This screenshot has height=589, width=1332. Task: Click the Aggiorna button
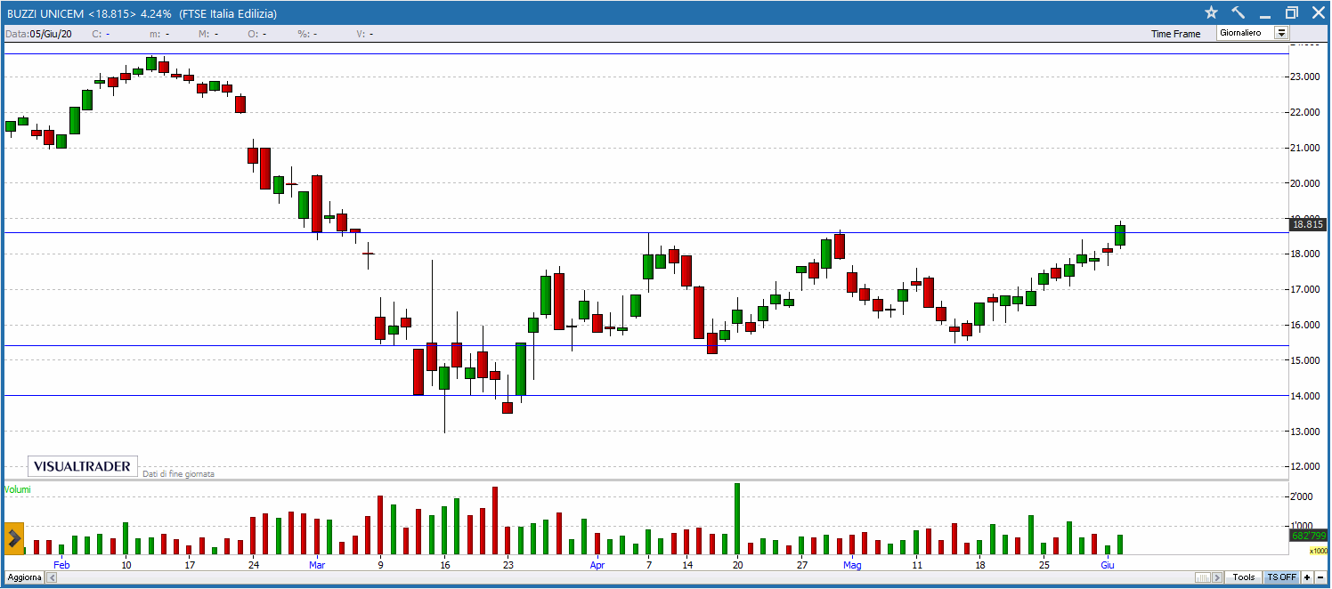click(24, 577)
